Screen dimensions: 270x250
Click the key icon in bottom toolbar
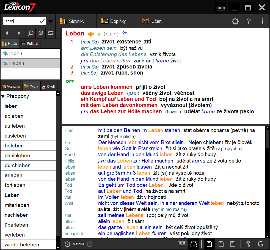248,244
